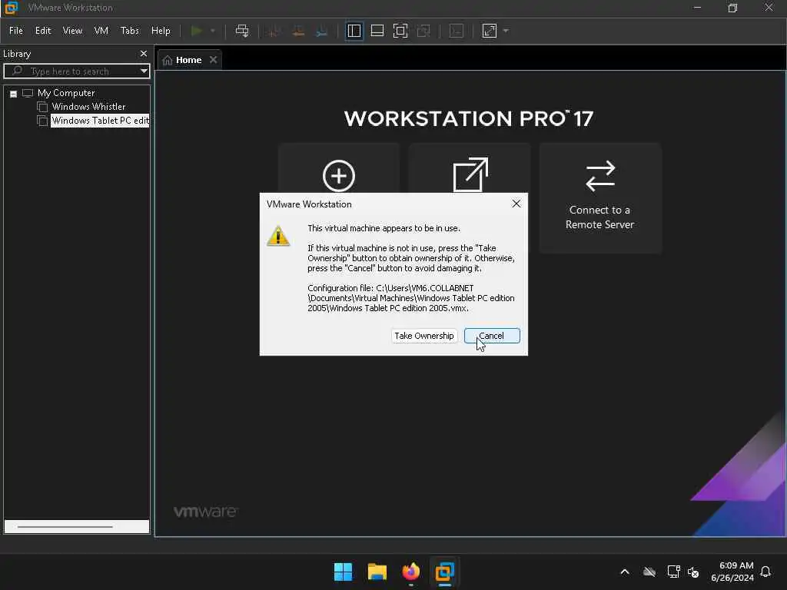
Task: Open the Windows Start menu
Action: tap(344, 572)
